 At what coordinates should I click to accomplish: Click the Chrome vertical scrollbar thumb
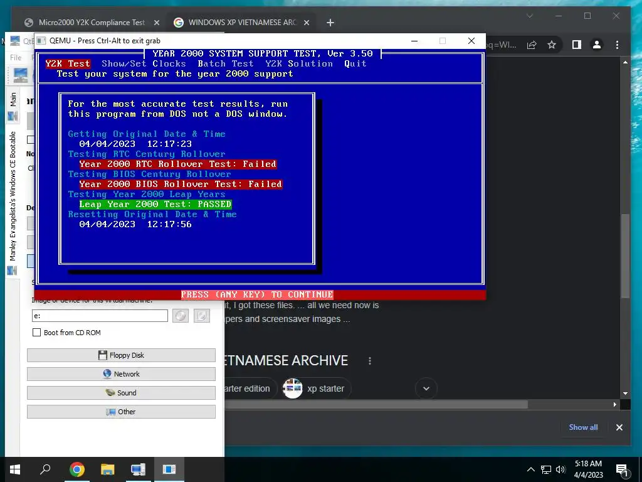pyautogui.click(x=625, y=256)
